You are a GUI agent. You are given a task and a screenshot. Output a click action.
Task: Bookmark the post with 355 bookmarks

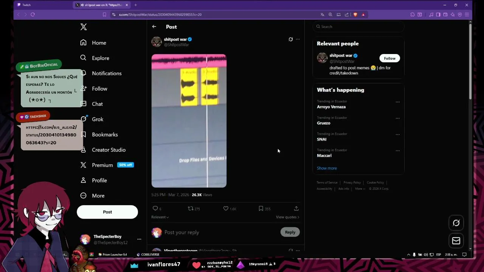pos(261,209)
